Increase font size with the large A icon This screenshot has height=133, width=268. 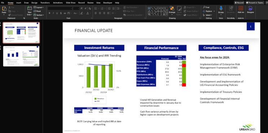(x=82, y=8)
